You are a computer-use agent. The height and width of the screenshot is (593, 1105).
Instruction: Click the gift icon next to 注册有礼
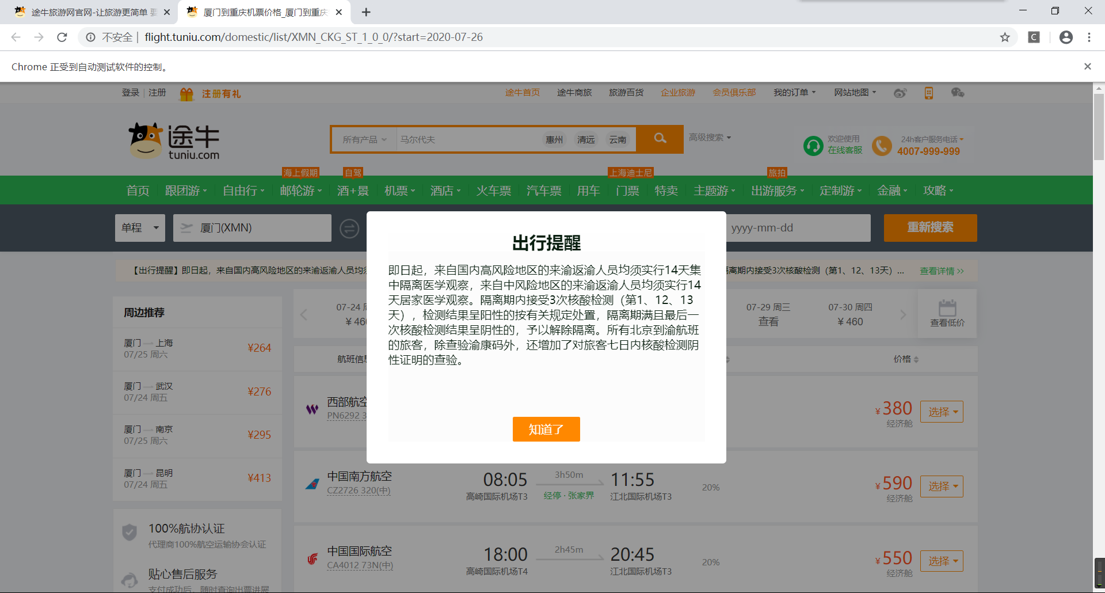click(186, 94)
